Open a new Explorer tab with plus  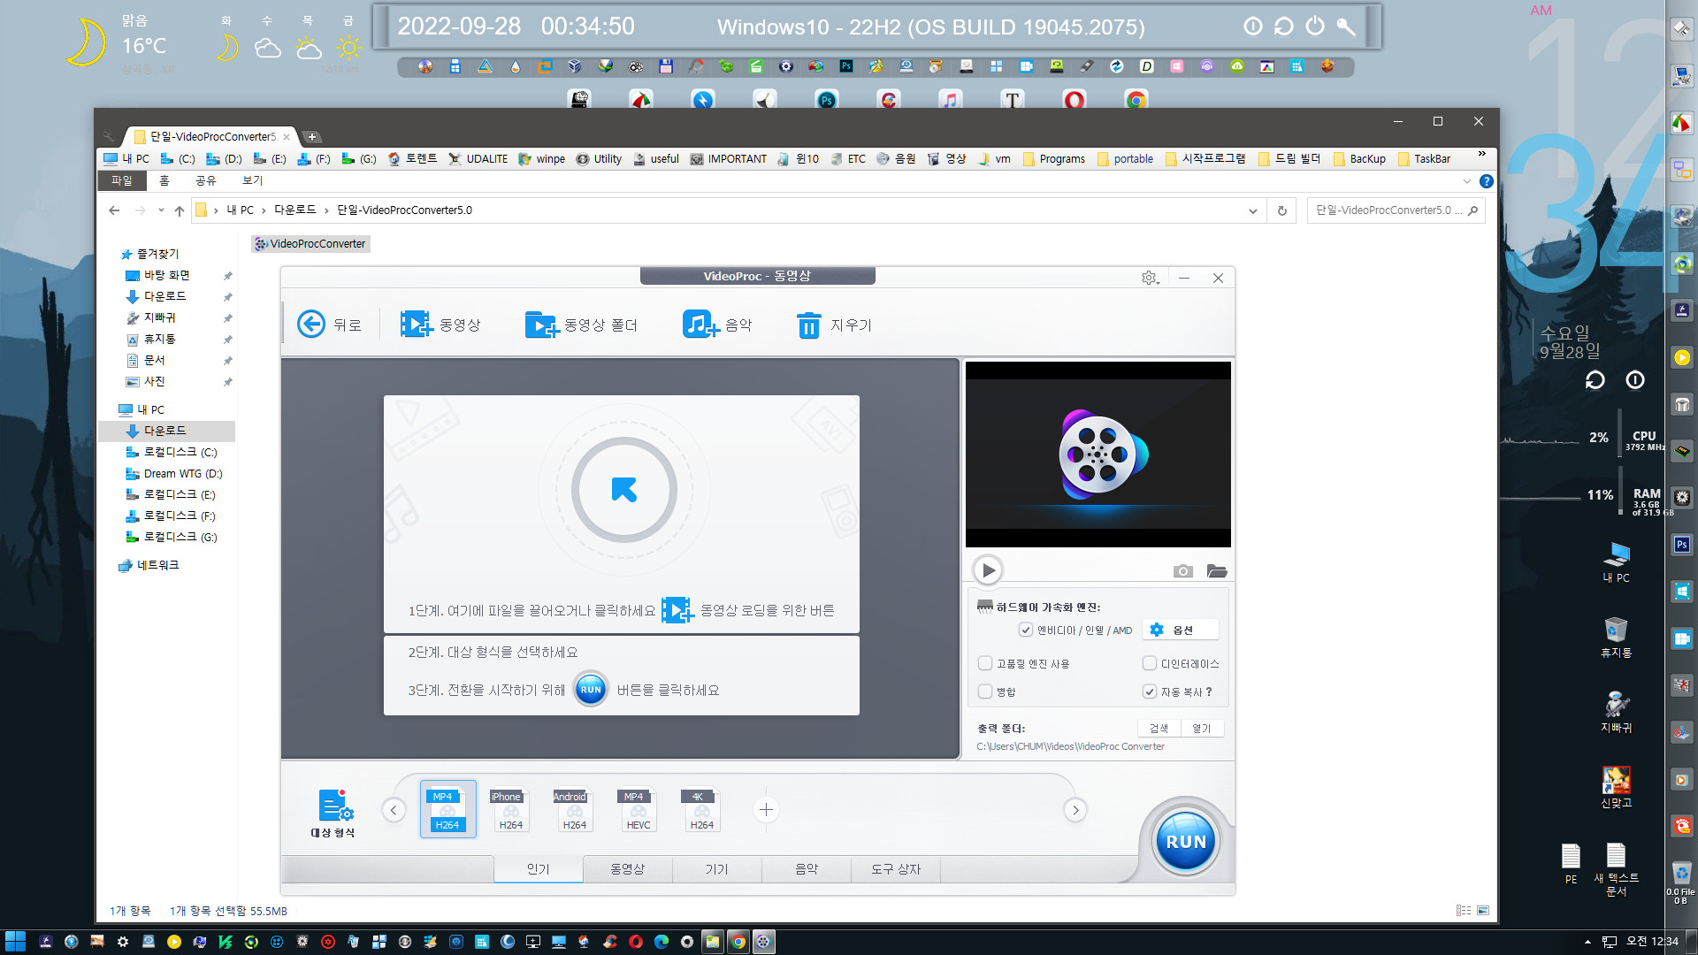pyautogui.click(x=312, y=137)
